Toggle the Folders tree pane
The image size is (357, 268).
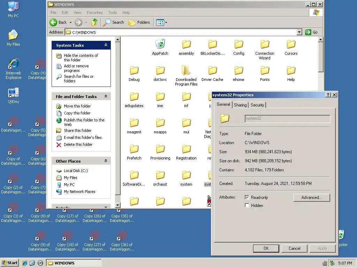139,22
